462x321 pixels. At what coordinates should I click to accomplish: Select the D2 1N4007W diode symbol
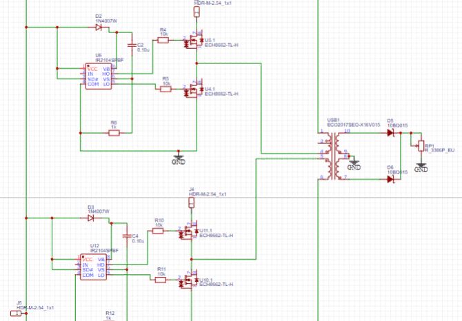(x=98, y=27)
